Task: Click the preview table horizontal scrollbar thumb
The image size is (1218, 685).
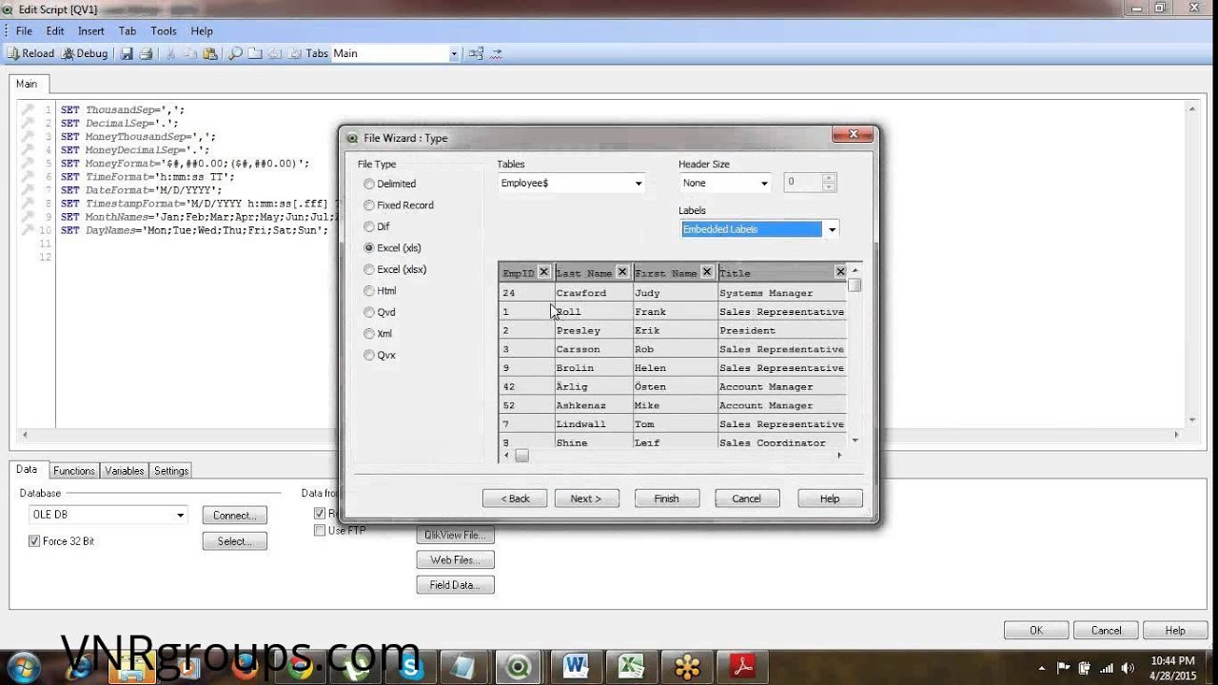Action: coord(521,456)
